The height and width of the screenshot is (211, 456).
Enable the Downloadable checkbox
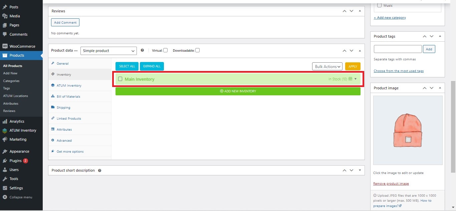197,50
